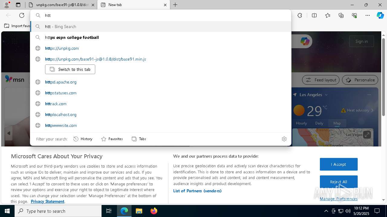
Task: Open the notification center icon
Action: (x=377, y=211)
